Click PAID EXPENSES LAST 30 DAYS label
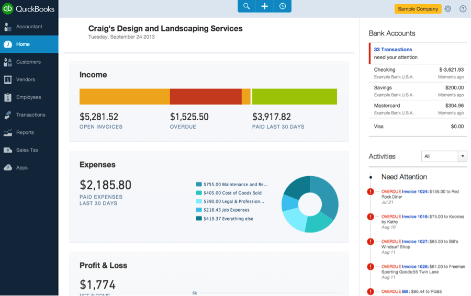The width and height of the screenshot is (471, 296). (101, 200)
